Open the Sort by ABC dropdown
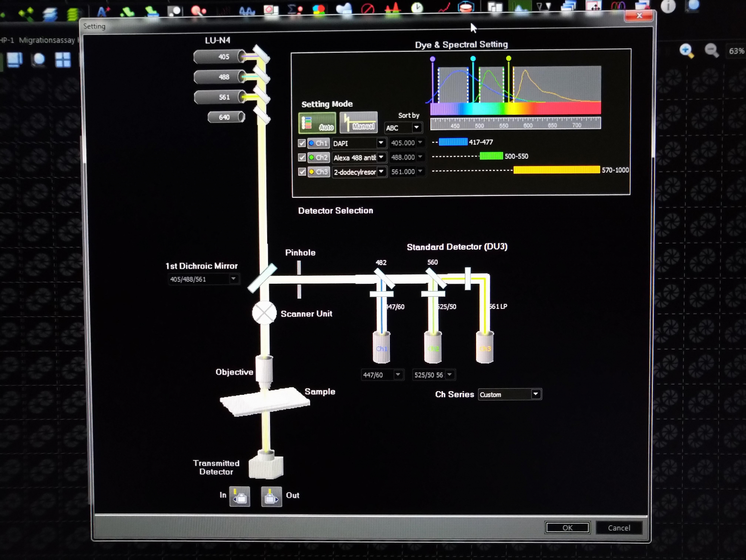This screenshot has width=746, height=560. pyautogui.click(x=416, y=128)
